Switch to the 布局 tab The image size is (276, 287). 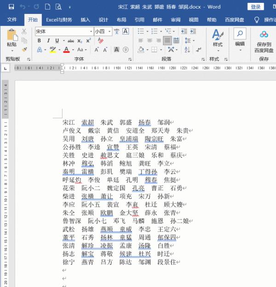point(121,20)
